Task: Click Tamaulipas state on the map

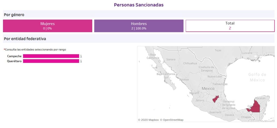Action: [x=220, y=84]
